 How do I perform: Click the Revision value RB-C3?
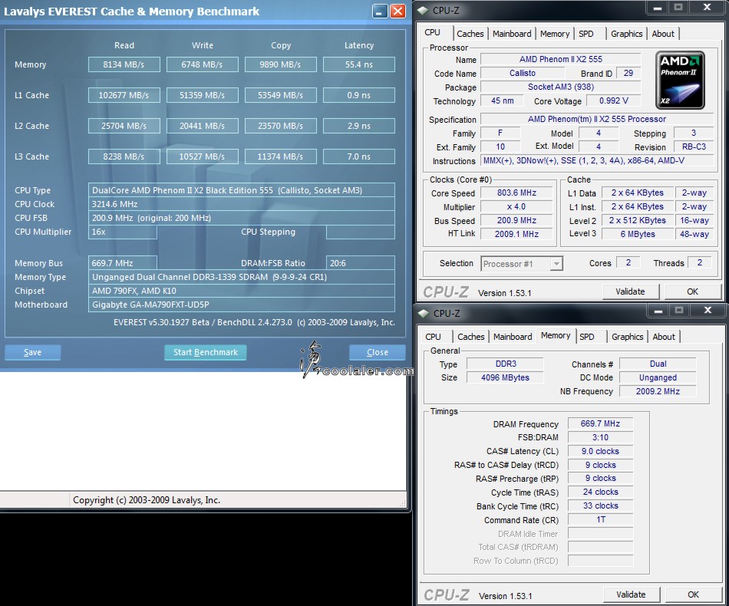coord(694,147)
